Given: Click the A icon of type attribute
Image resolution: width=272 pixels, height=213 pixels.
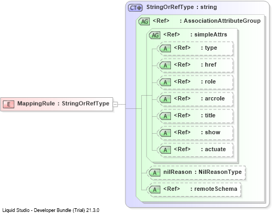Looking at the screenshot, I should coord(165,49).
